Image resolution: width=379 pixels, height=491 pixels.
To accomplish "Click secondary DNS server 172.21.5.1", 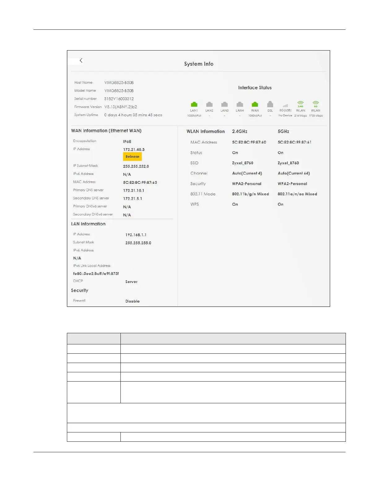I will coord(133,199).
